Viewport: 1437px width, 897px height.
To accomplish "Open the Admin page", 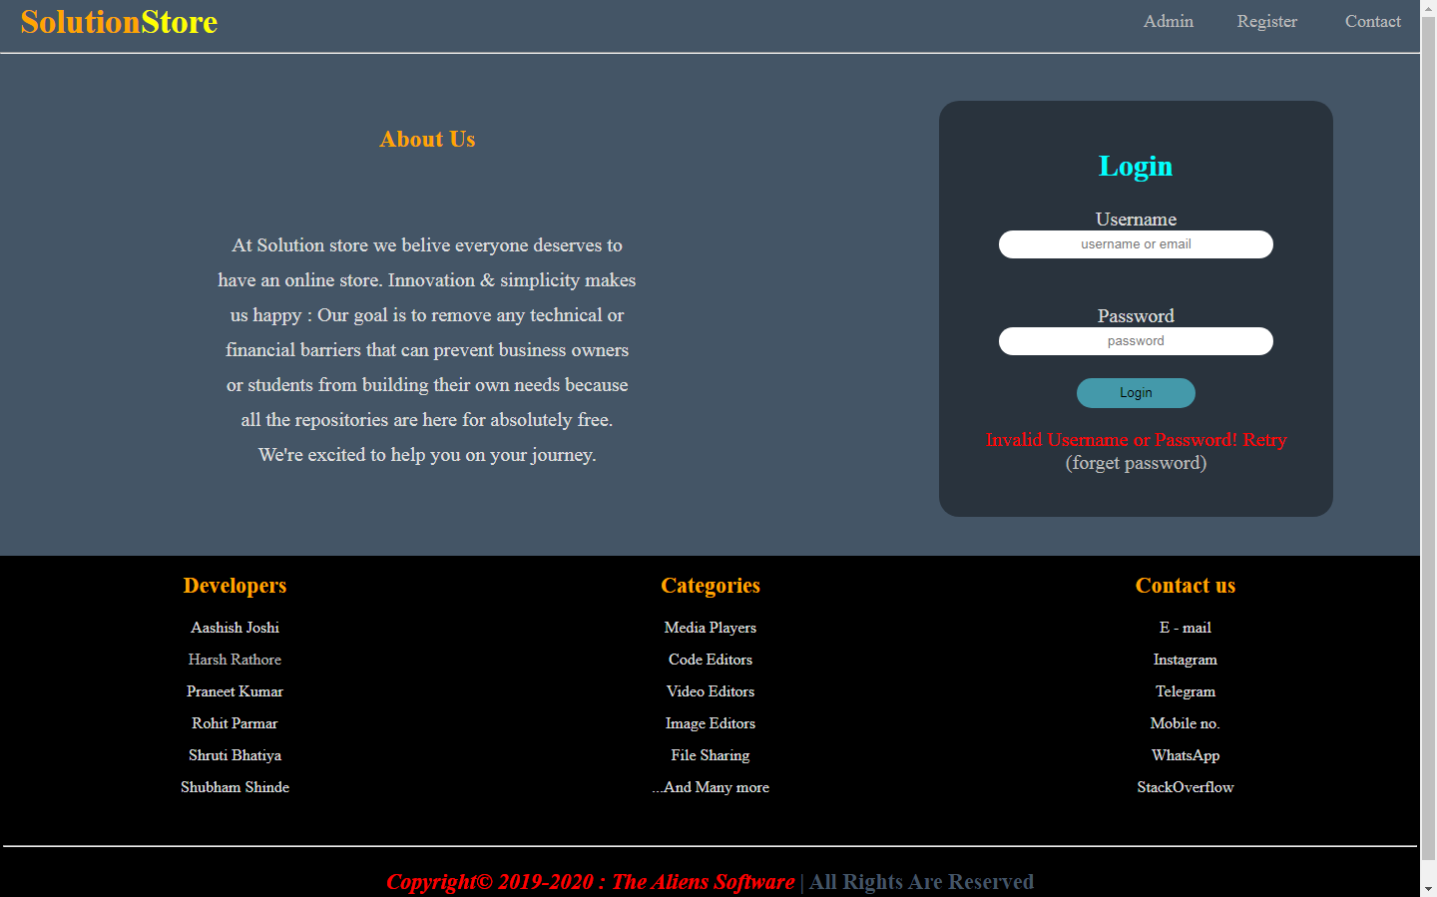I will (1168, 21).
